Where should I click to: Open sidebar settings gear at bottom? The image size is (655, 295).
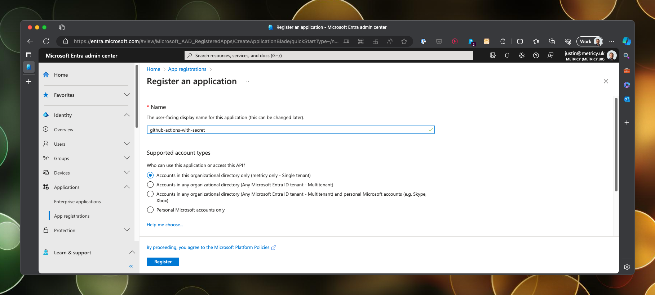pyautogui.click(x=627, y=267)
